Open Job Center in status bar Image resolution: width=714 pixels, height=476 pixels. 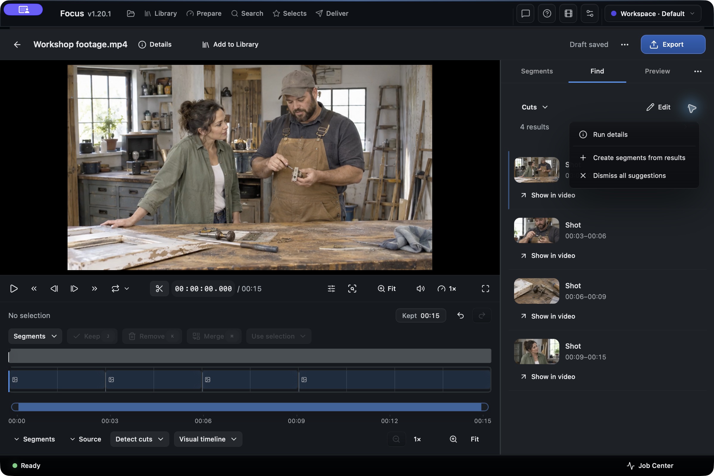(x=650, y=465)
